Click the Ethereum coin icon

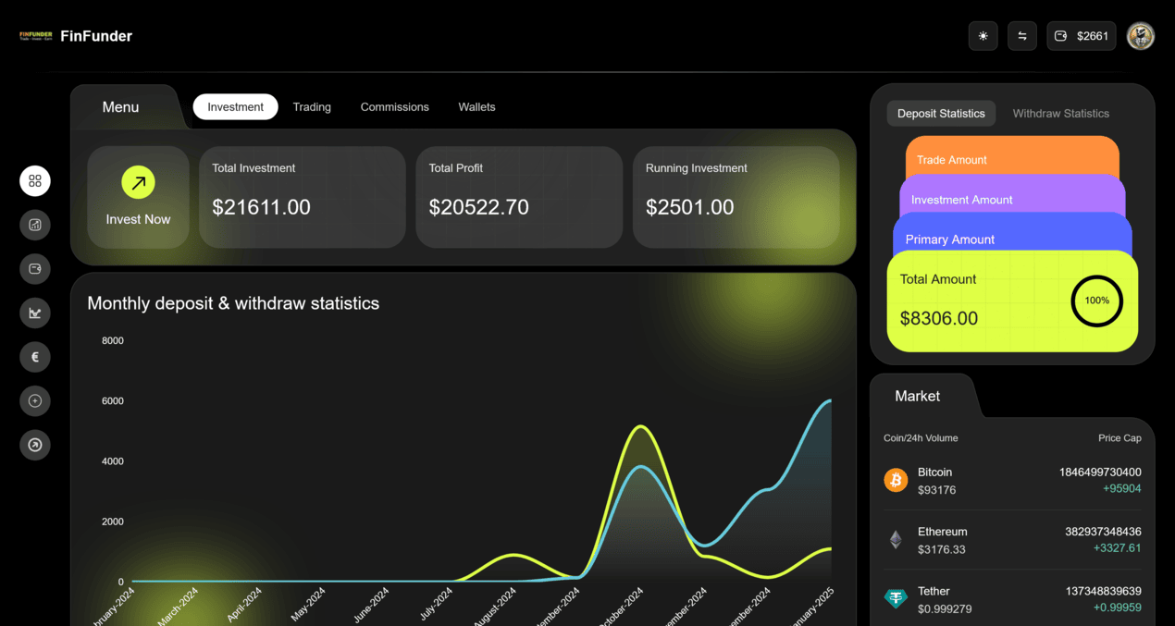click(x=896, y=540)
